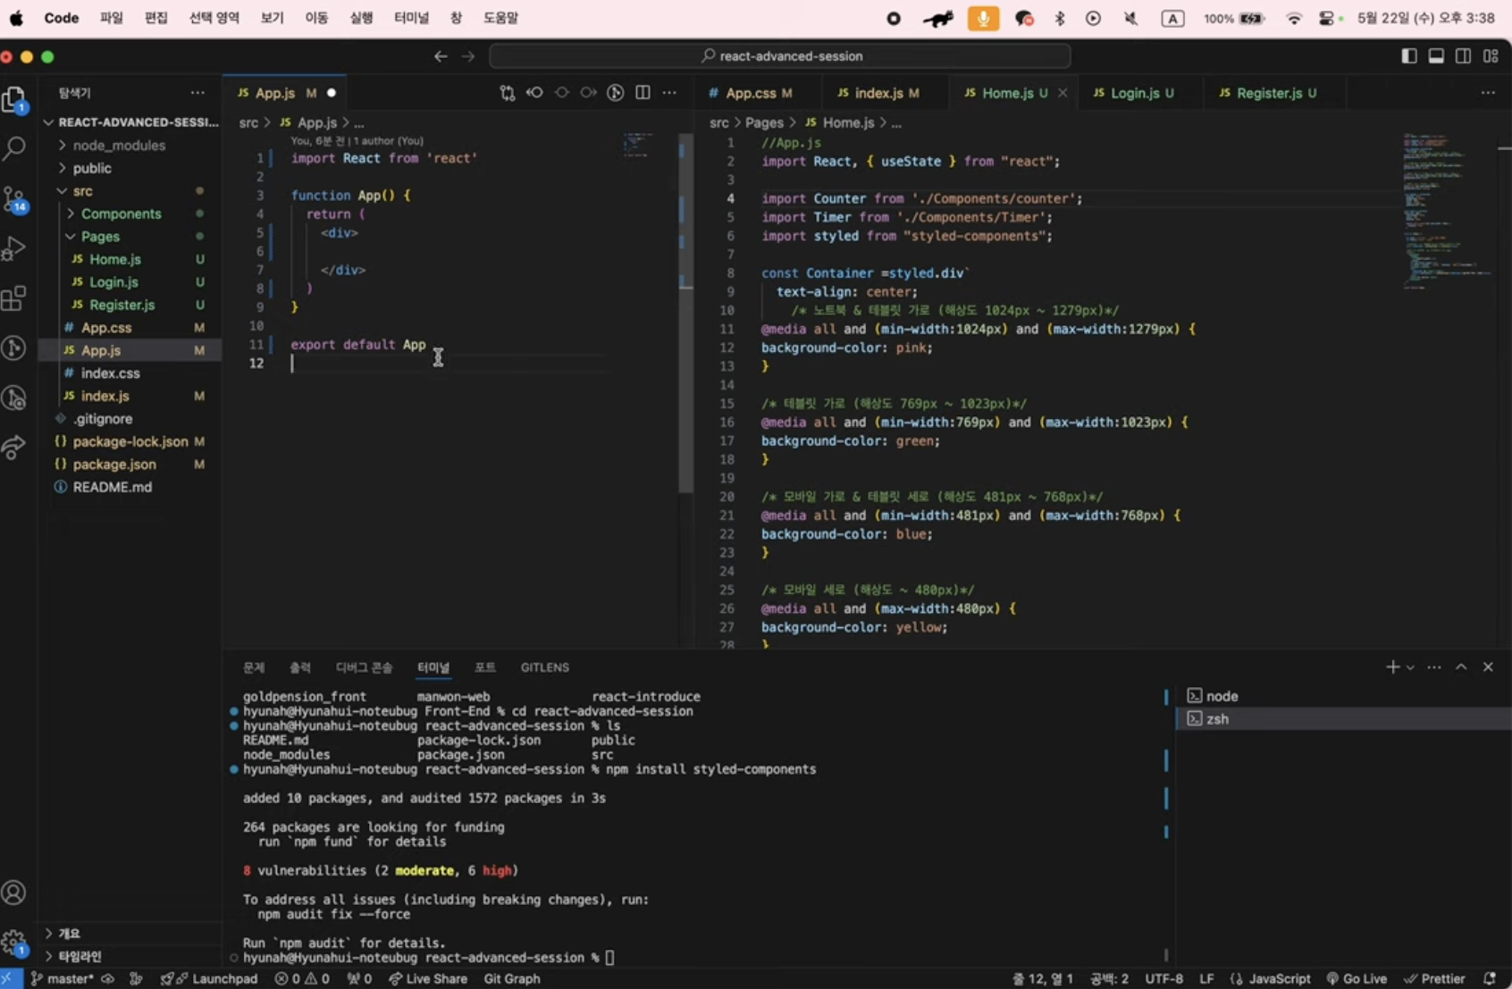Open the 문제 problems panel tab
Viewport: 1512px width, 989px height.
(x=254, y=667)
